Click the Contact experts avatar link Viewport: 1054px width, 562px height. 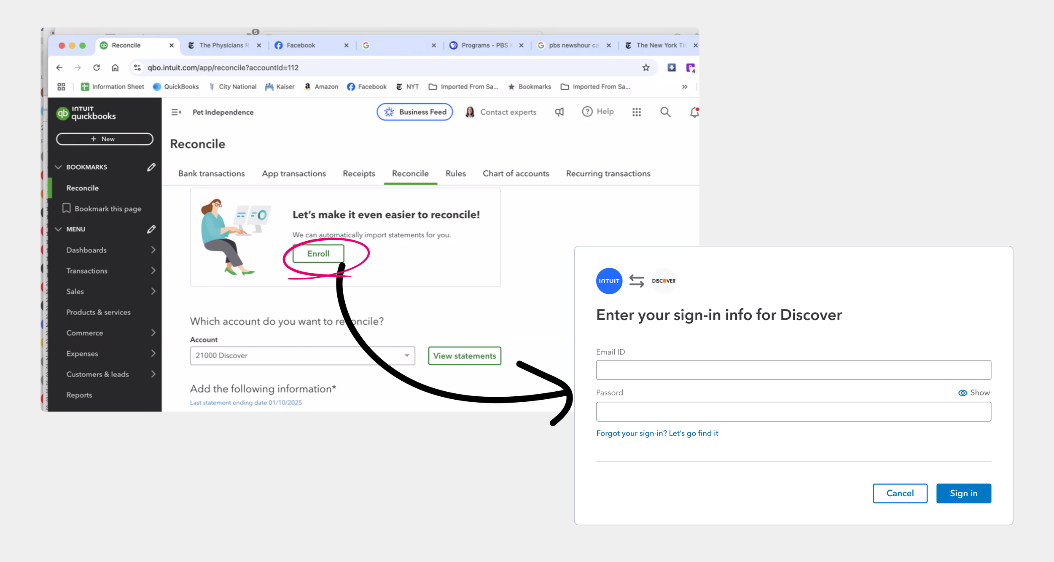pos(500,112)
